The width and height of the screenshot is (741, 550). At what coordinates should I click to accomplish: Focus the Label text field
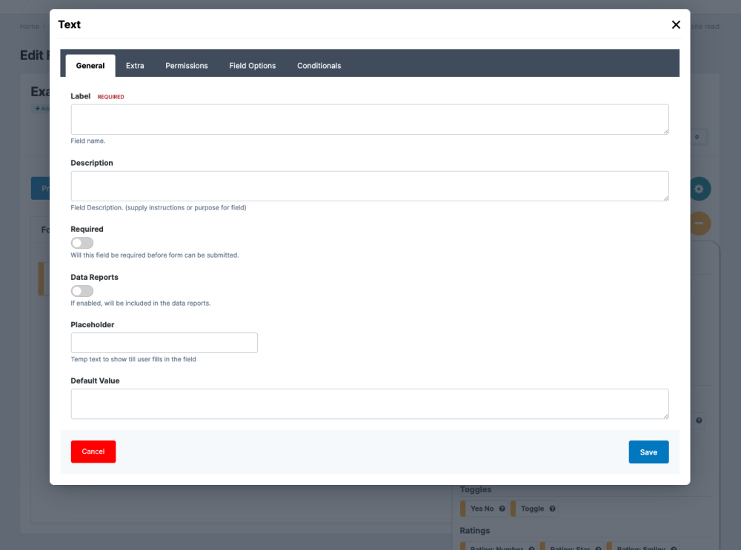point(370,119)
